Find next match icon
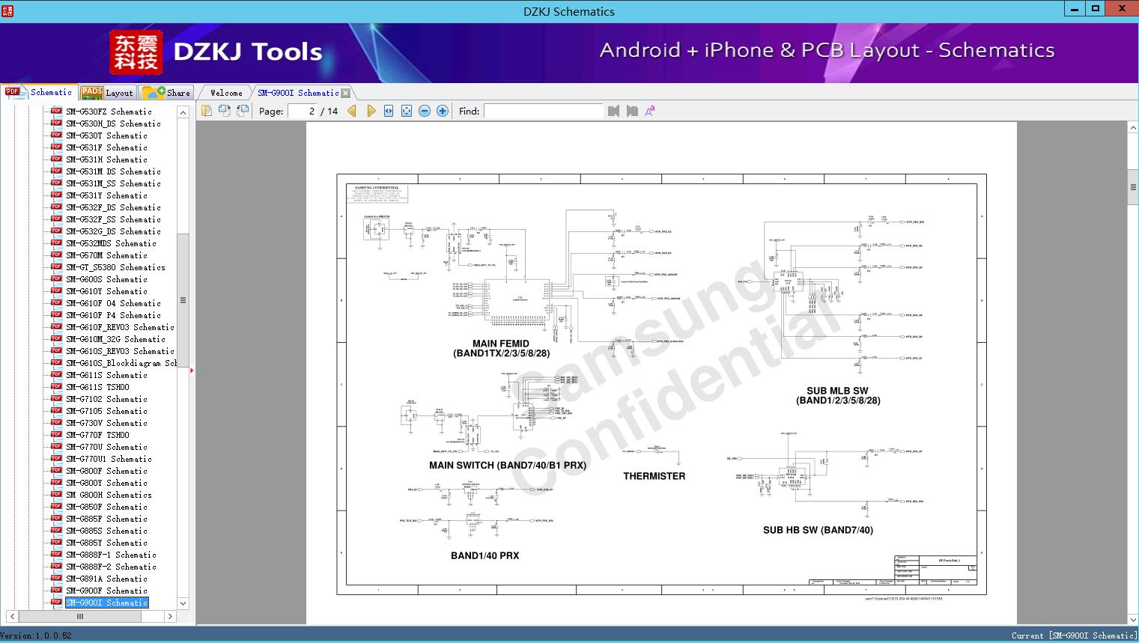The height and width of the screenshot is (643, 1139). click(632, 111)
